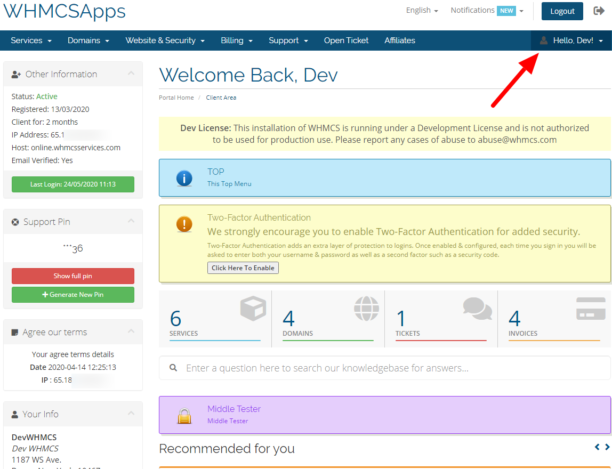Click the Client for: 2 months line
The image size is (612, 469).
[x=44, y=122]
